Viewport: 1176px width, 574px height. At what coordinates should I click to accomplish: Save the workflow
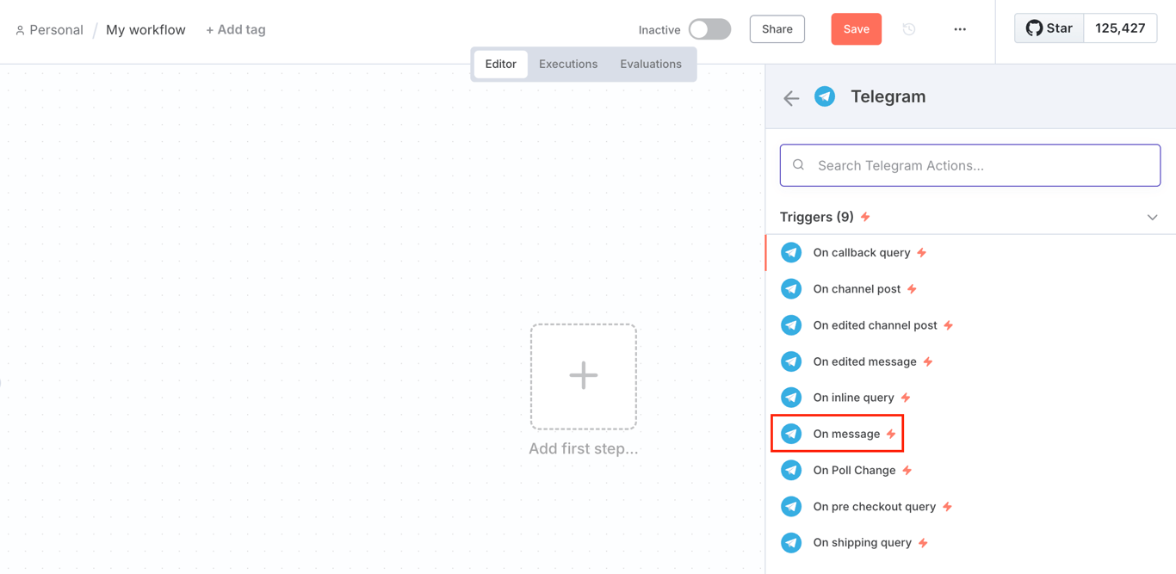[x=856, y=28]
